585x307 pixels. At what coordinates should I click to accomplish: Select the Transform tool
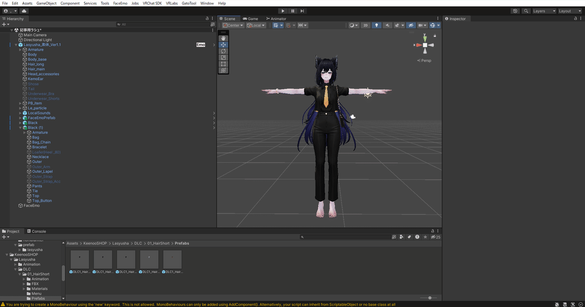point(223,70)
